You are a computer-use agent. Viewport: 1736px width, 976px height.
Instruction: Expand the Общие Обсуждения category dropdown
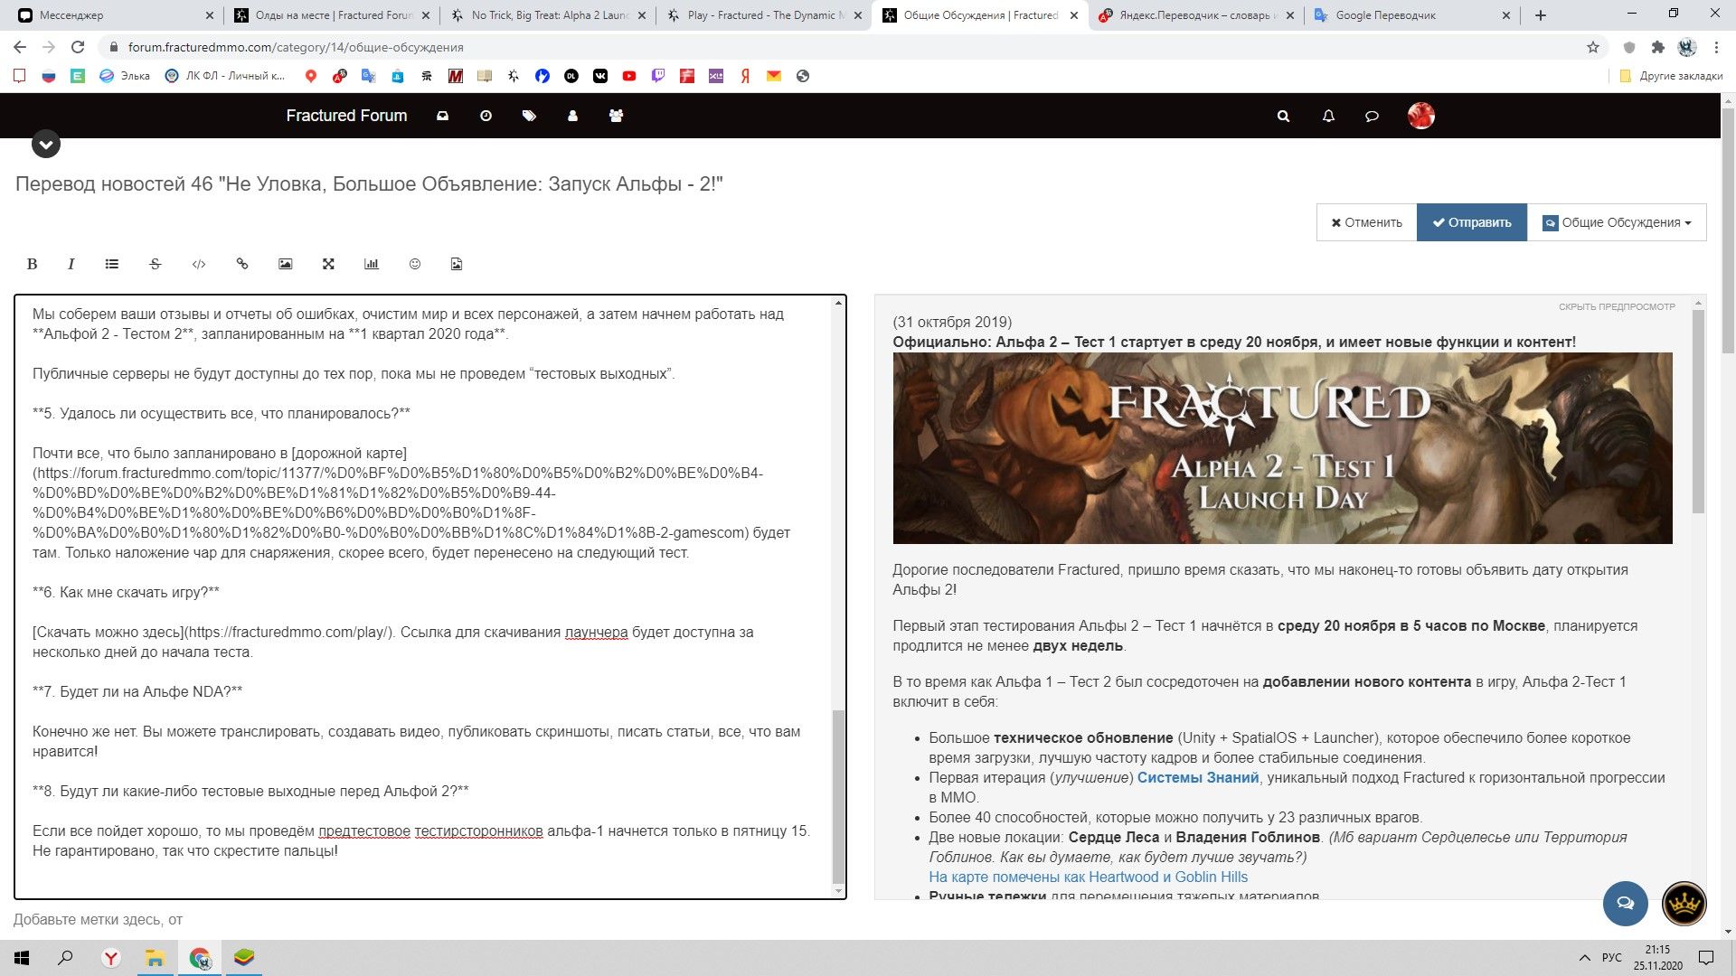point(1617,222)
